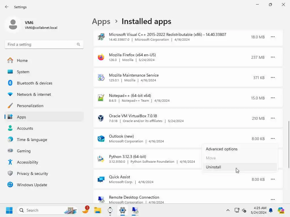Click the orange taskbar icon with badge 1
290x217 pixels.
(x=86, y=210)
